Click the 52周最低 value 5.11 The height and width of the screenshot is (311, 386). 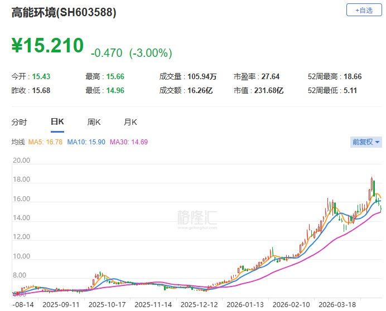click(350, 90)
